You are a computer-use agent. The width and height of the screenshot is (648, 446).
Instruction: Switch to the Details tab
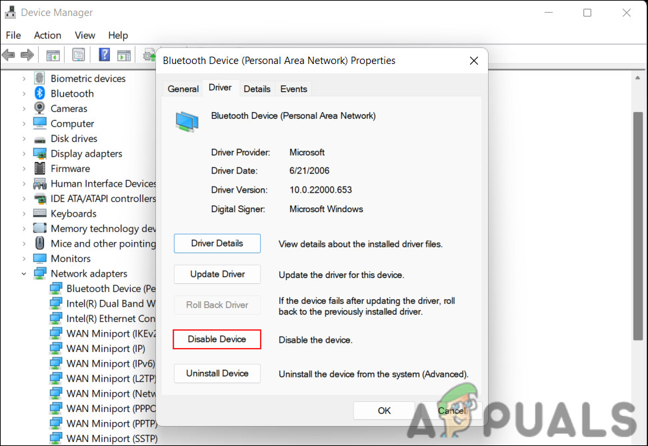[x=257, y=89]
